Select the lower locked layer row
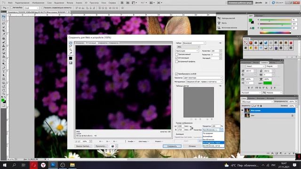This screenshot has height=169, width=301. [x=268, y=115]
